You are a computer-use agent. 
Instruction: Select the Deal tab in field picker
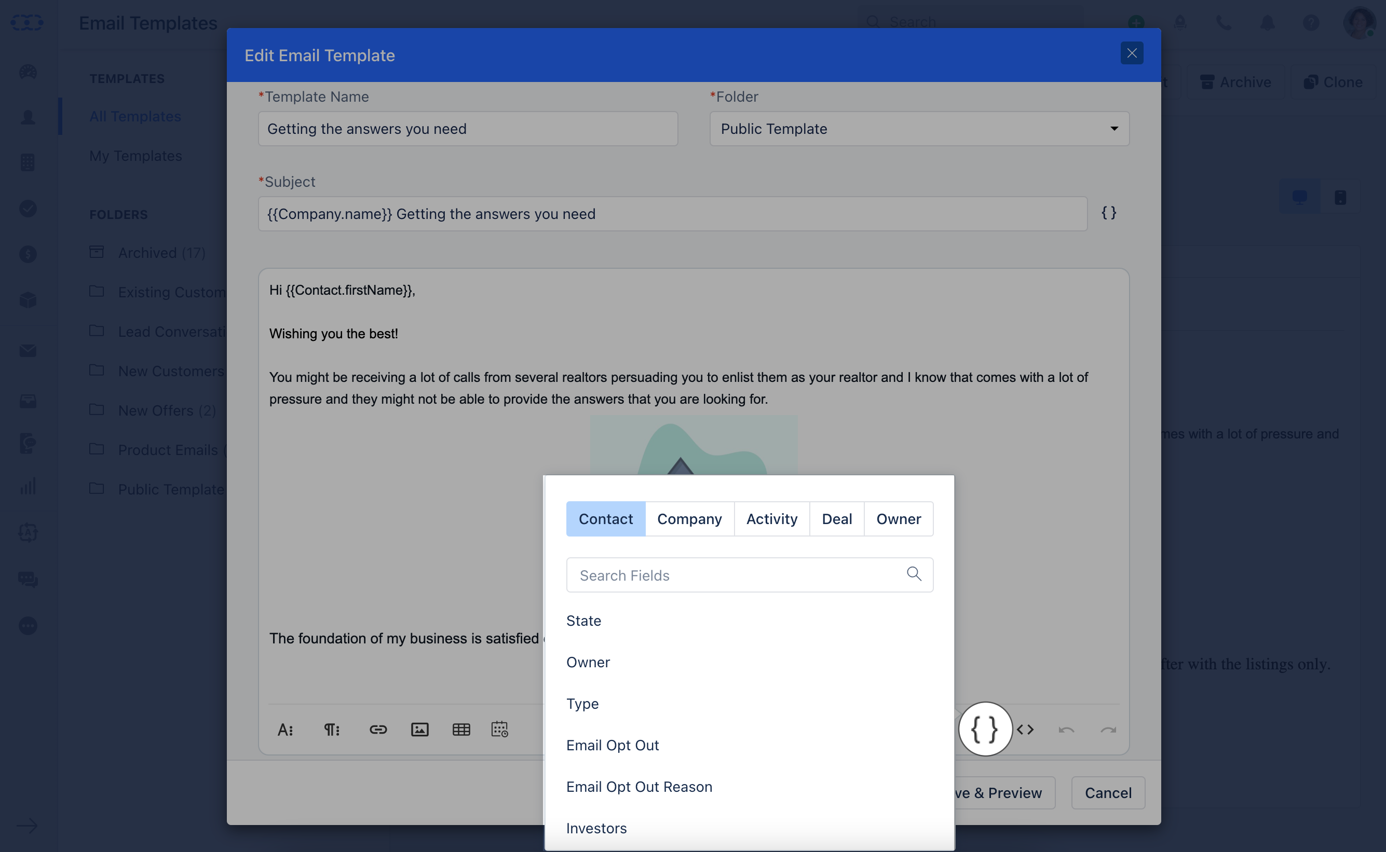coord(836,518)
